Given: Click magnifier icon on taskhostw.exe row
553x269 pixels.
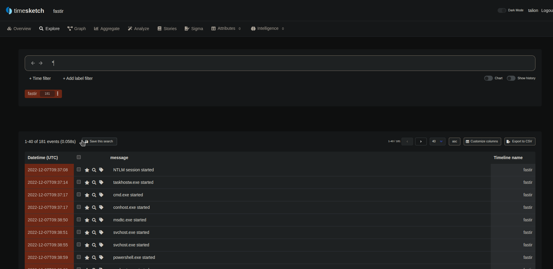Looking at the screenshot, I should tap(94, 183).
